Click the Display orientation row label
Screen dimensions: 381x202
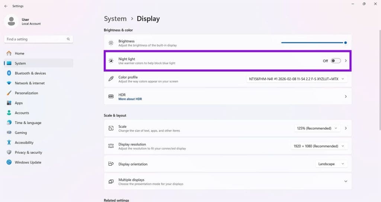click(x=133, y=164)
